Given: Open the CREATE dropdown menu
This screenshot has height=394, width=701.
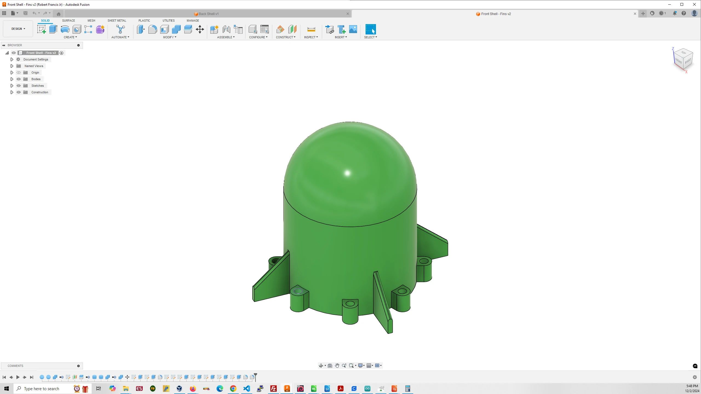Looking at the screenshot, I should pos(70,37).
